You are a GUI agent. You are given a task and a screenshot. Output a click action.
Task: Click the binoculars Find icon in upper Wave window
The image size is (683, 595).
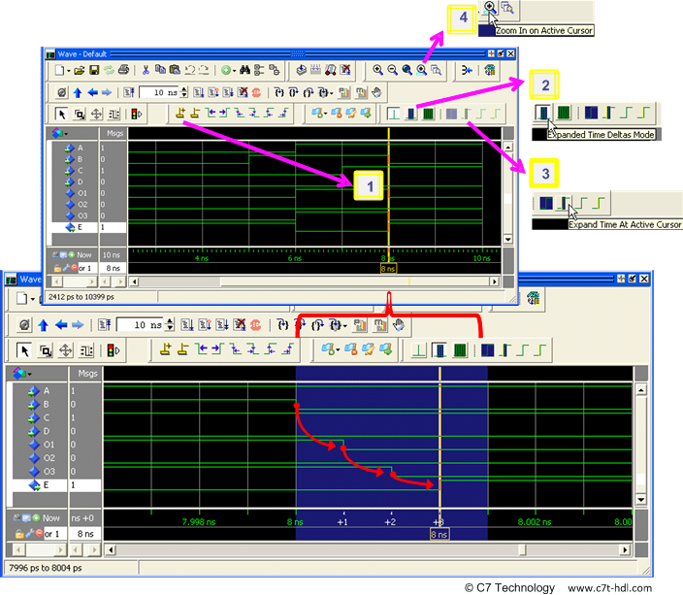(244, 70)
